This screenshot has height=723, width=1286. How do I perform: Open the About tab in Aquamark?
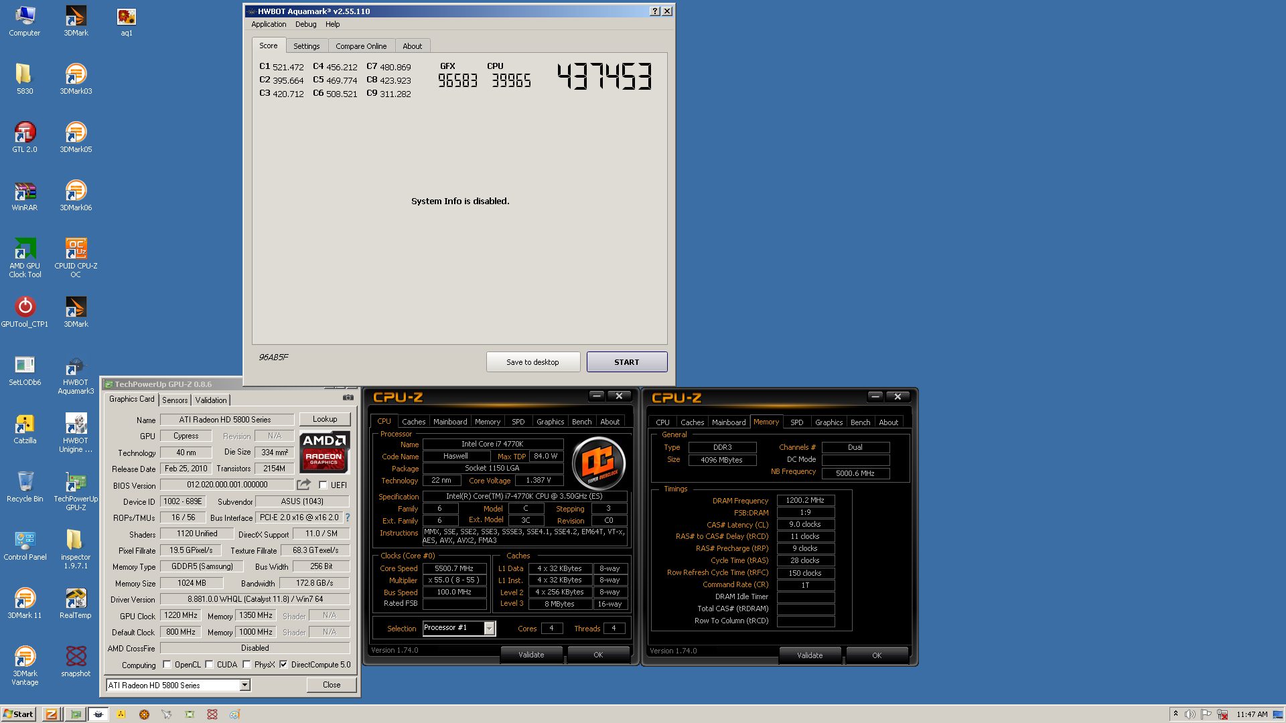click(412, 46)
